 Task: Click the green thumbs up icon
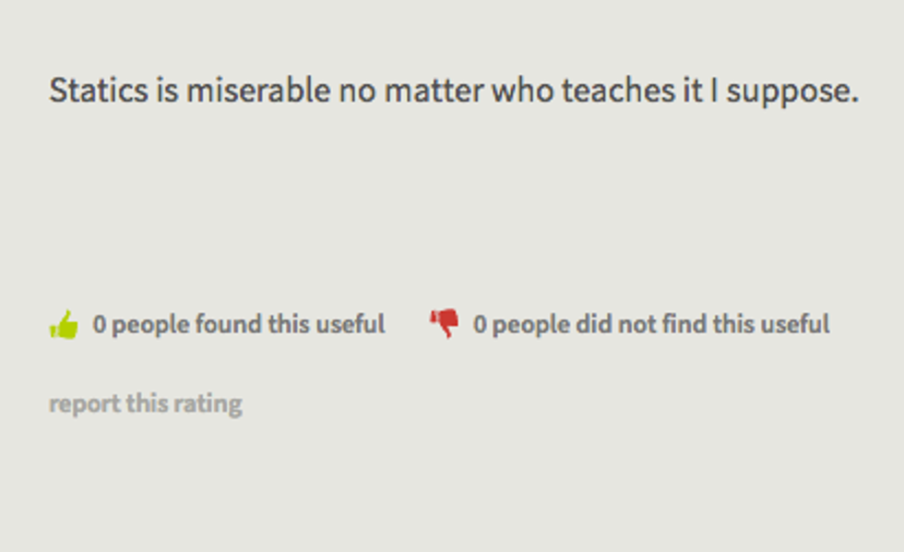click(x=64, y=325)
